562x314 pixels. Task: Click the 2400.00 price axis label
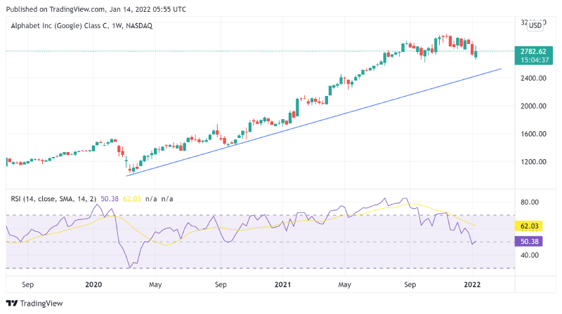pyautogui.click(x=533, y=78)
